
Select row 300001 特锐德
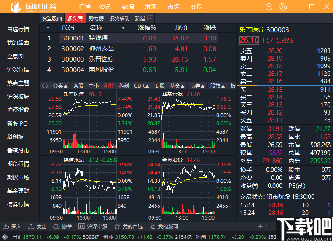[x=138, y=38]
